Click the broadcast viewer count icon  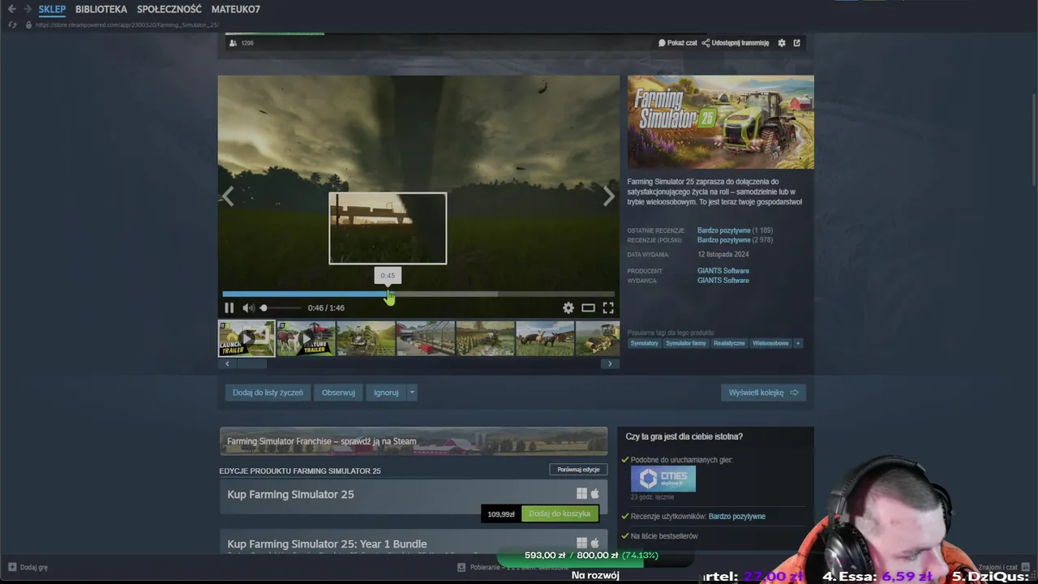(233, 43)
